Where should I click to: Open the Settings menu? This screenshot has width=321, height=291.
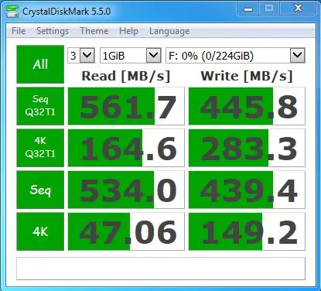[53, 31]
